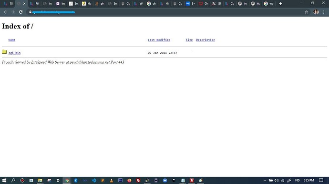The height and width of the screenshot is (184, 329).
Task: Sort listing by Description
Action: [206, 40]
